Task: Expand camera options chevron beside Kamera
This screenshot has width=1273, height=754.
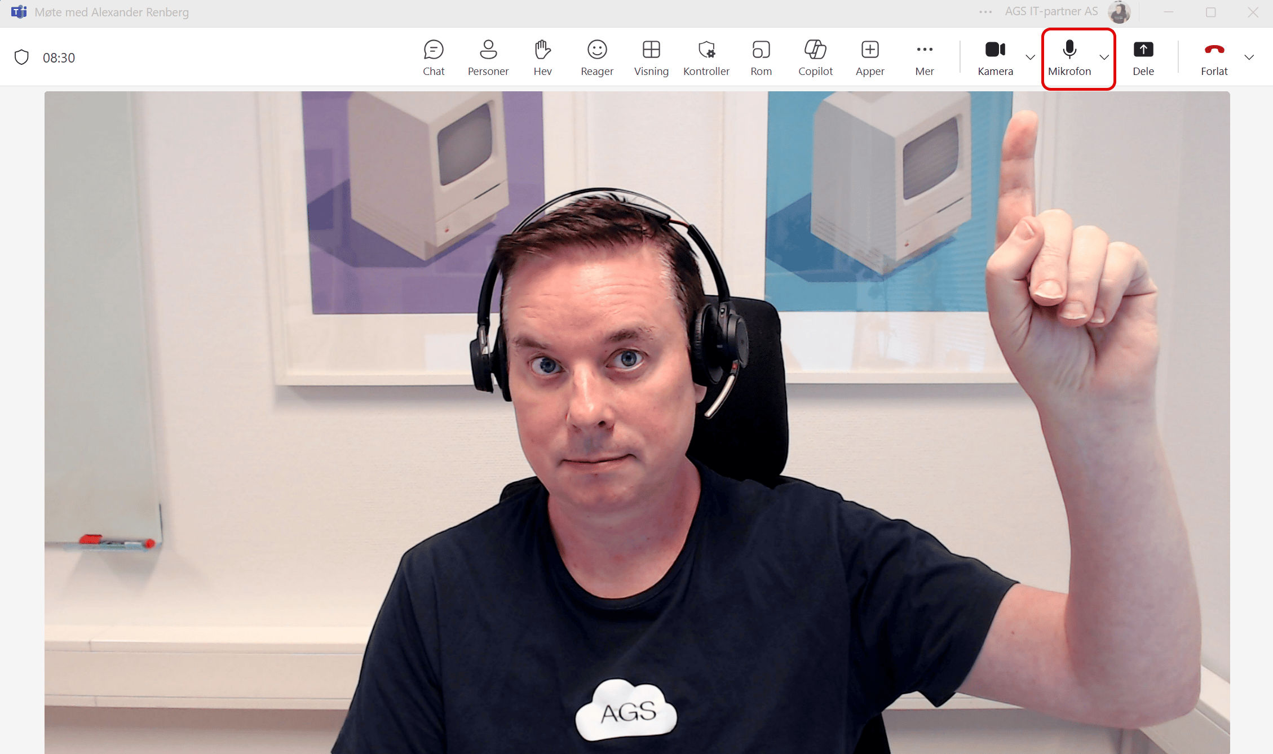Action: tap(1030, 57)
